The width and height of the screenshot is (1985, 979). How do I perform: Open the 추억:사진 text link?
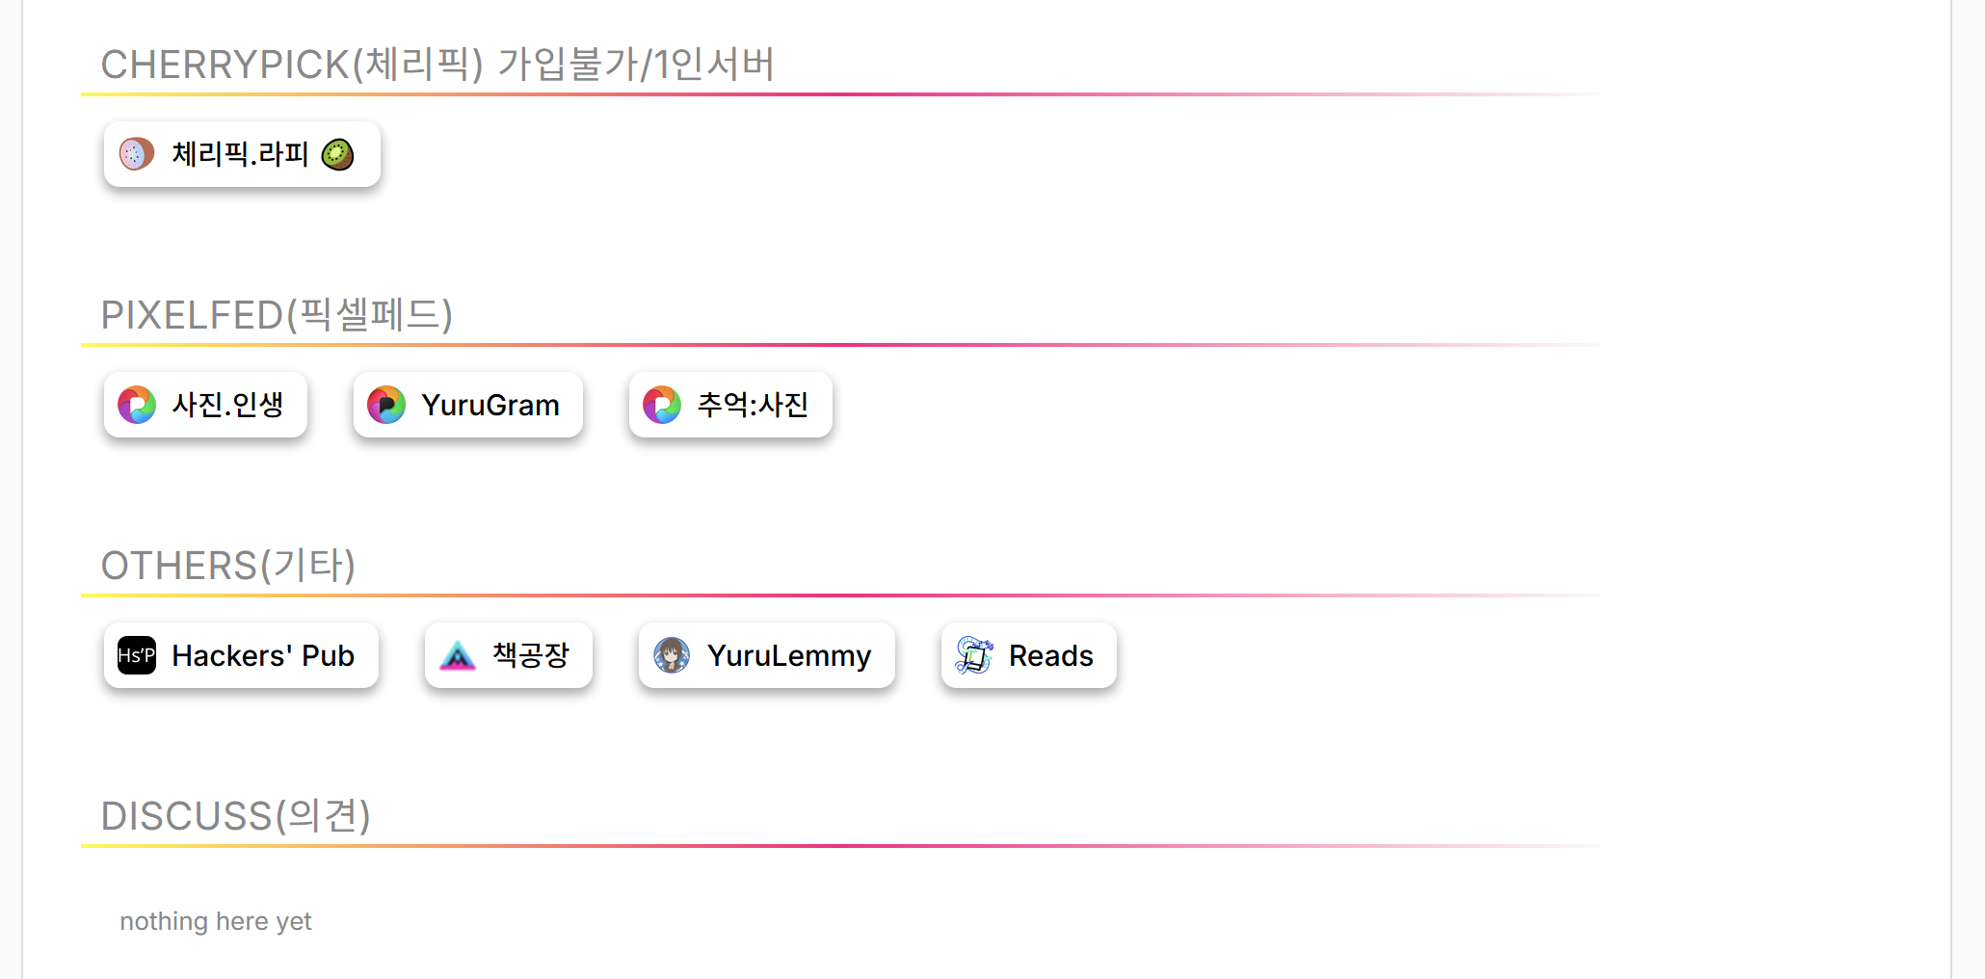tap(753, 405)
